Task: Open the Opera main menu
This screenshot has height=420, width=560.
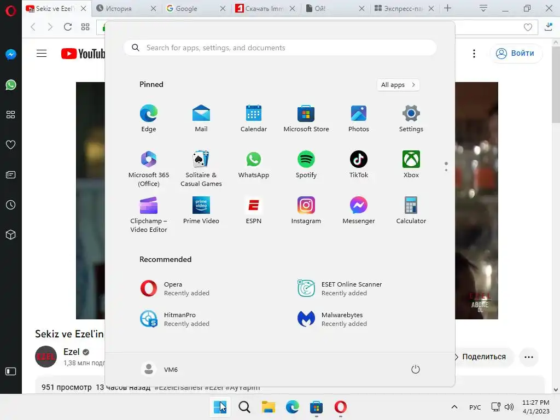Action: pyautogui.click(x=11, y=11)
